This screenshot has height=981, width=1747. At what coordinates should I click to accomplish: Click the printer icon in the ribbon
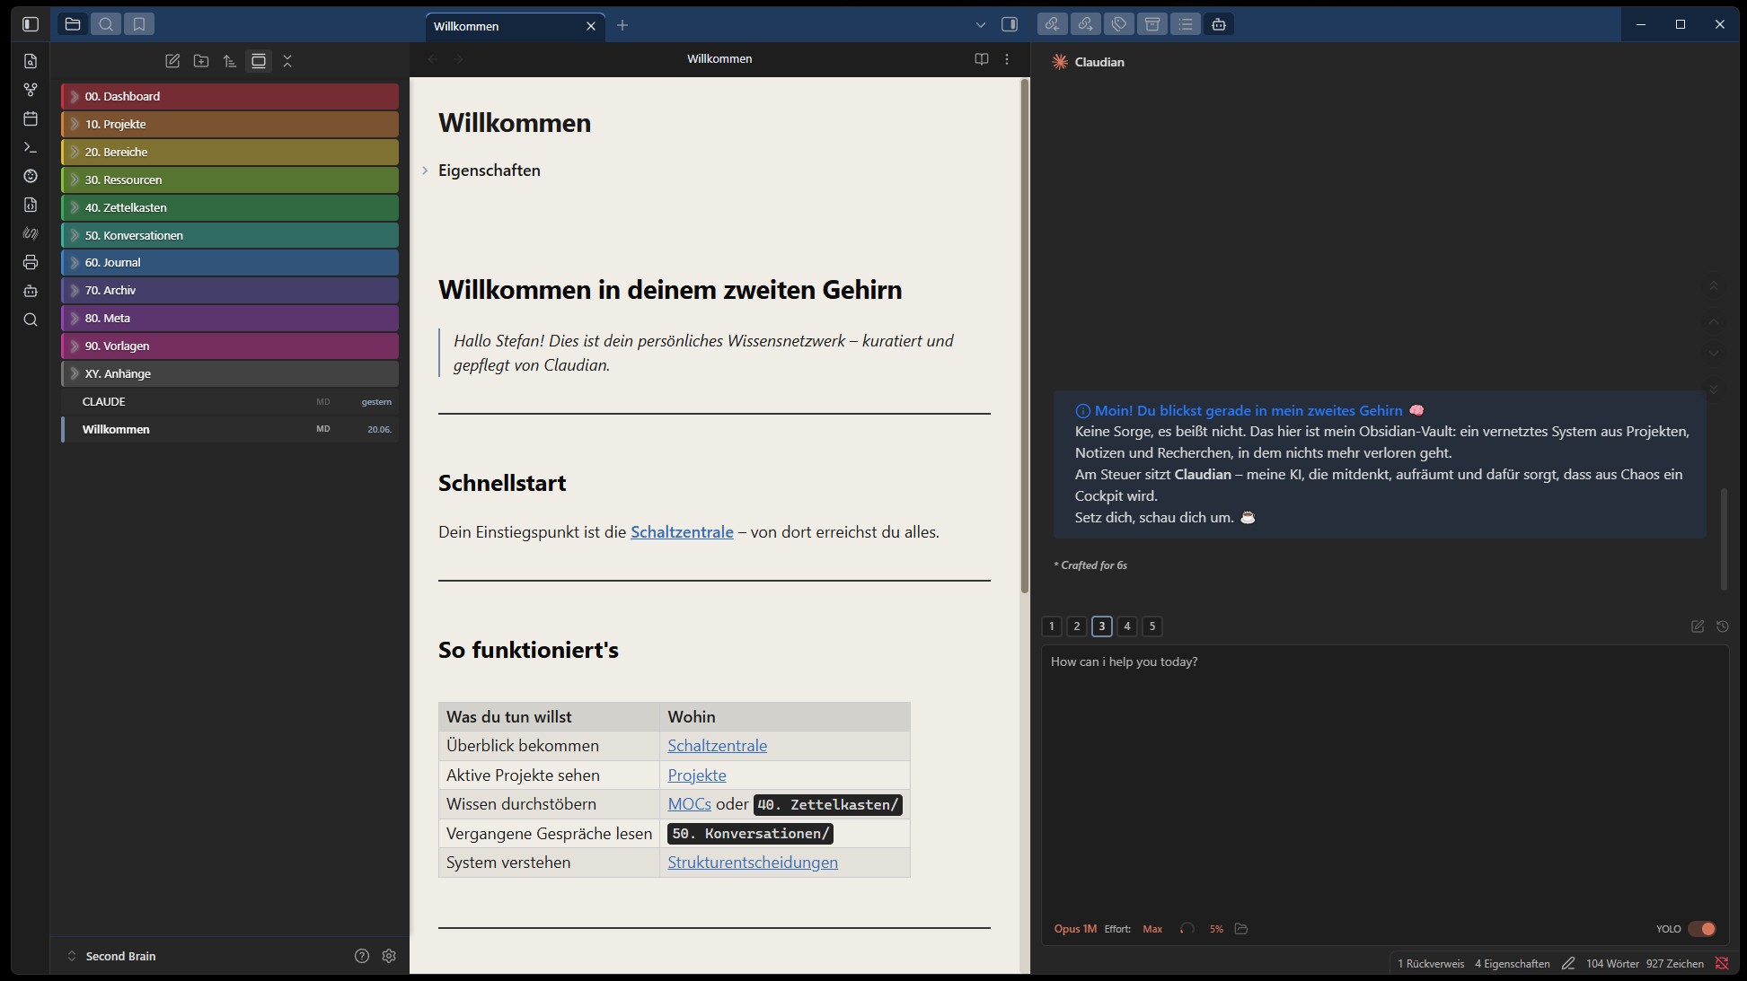pos(31,262)
